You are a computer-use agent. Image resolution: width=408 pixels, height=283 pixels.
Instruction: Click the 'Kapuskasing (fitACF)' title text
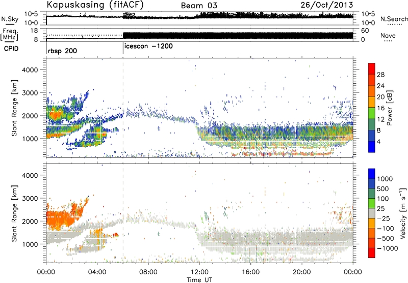(95, 5)
